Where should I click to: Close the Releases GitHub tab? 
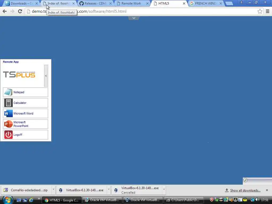110,3
